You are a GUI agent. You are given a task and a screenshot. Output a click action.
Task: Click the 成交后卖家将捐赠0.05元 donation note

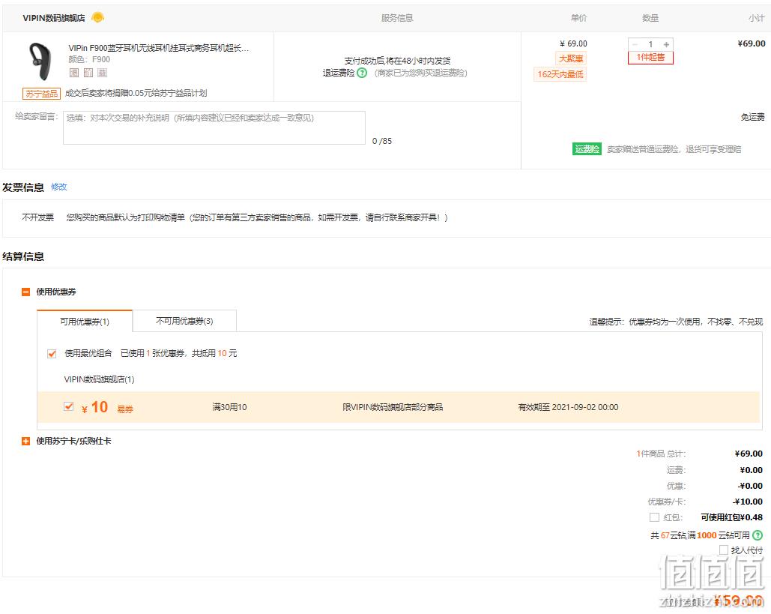click(136, 94)
